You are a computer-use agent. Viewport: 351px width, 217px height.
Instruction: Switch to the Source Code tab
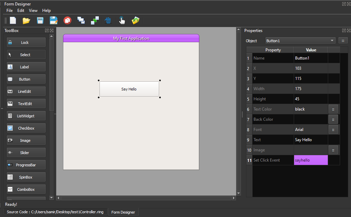55,212
